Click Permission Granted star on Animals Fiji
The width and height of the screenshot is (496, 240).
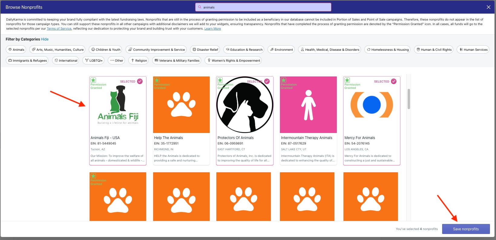pos(93,80)
